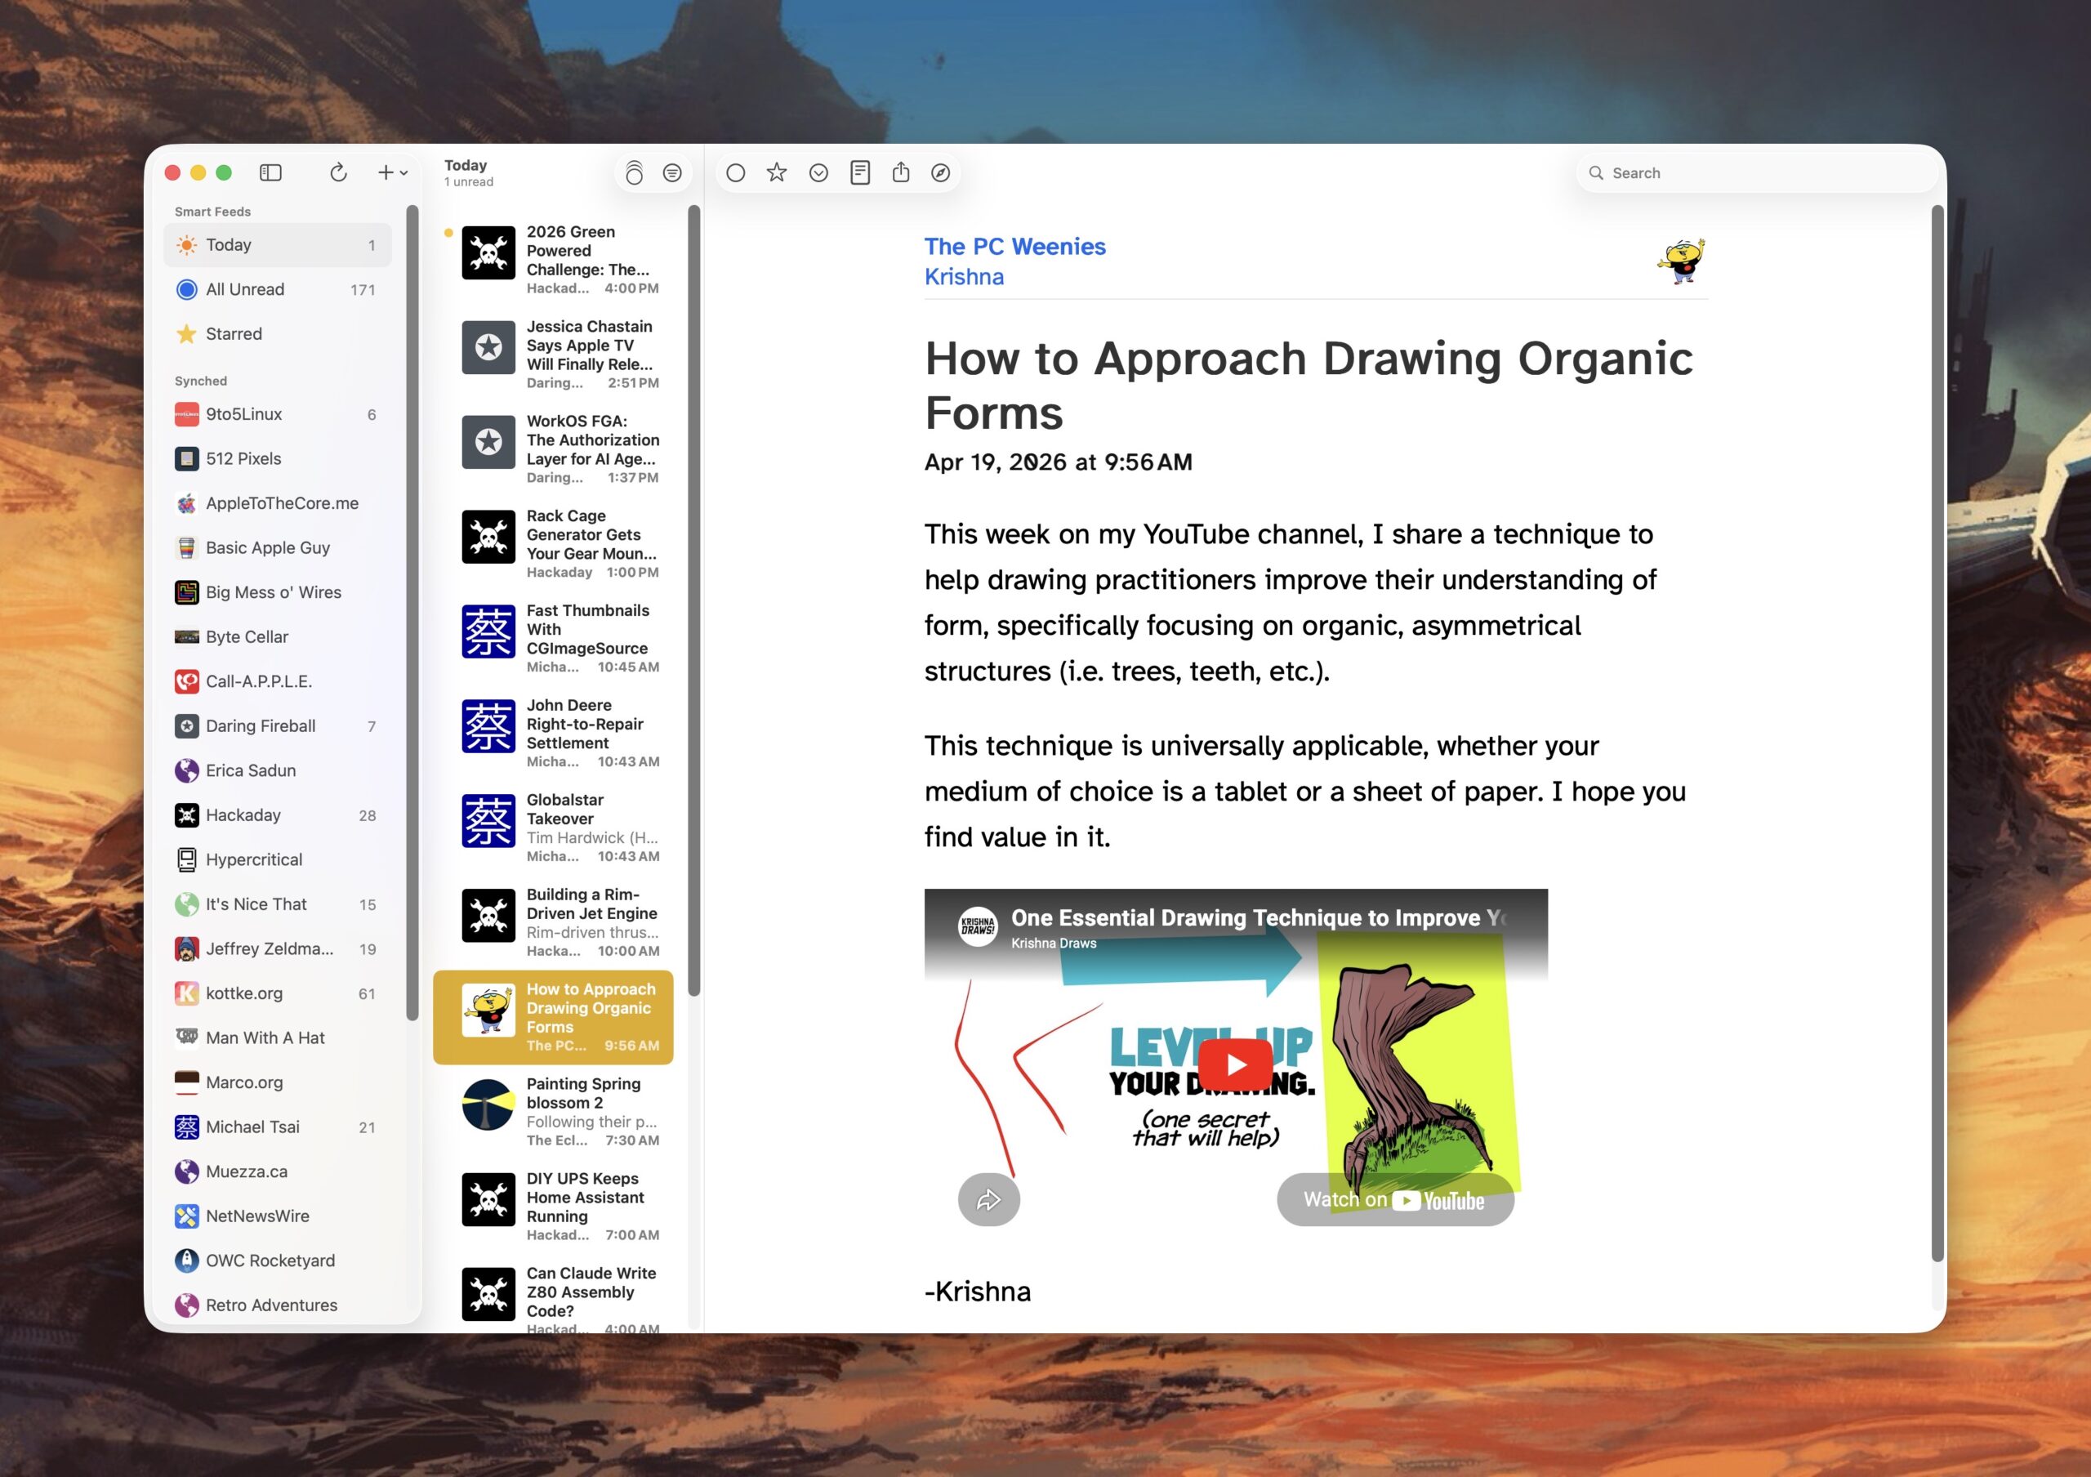Screen dimensions: 2091x1477
Task: Toggle the sidebar visibility button
Action: (270, 172)
